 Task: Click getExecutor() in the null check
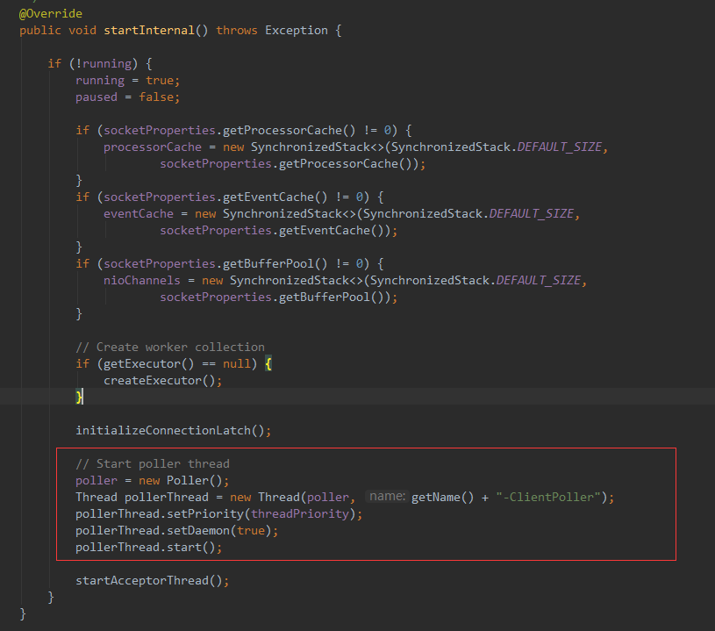[148, 364]
